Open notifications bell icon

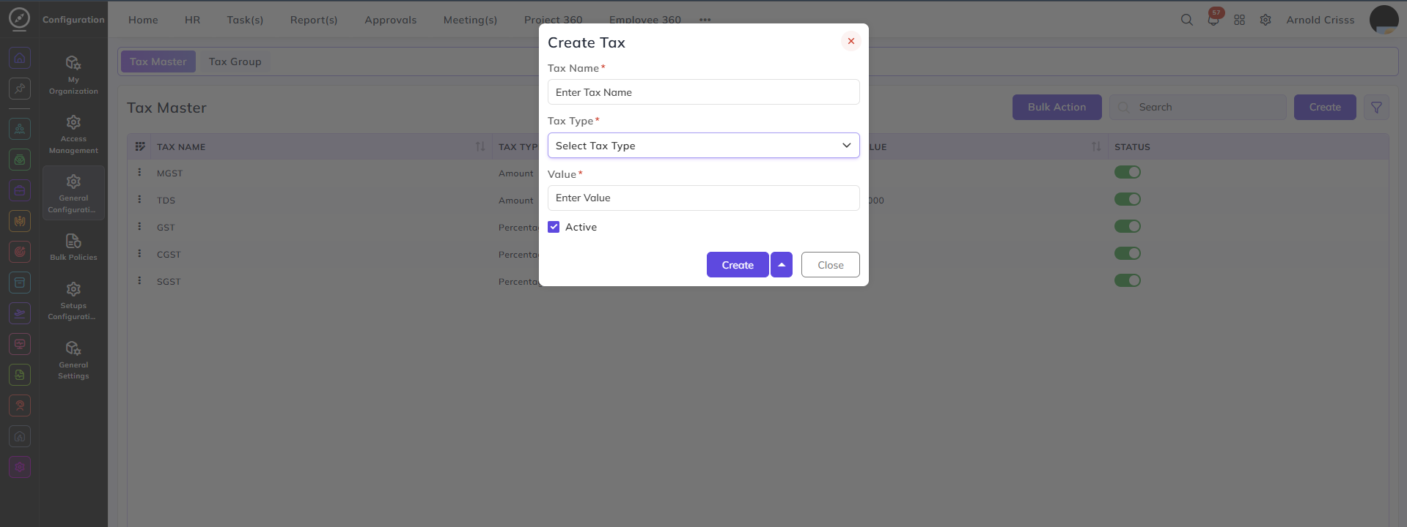click(x=1213, y=20)
